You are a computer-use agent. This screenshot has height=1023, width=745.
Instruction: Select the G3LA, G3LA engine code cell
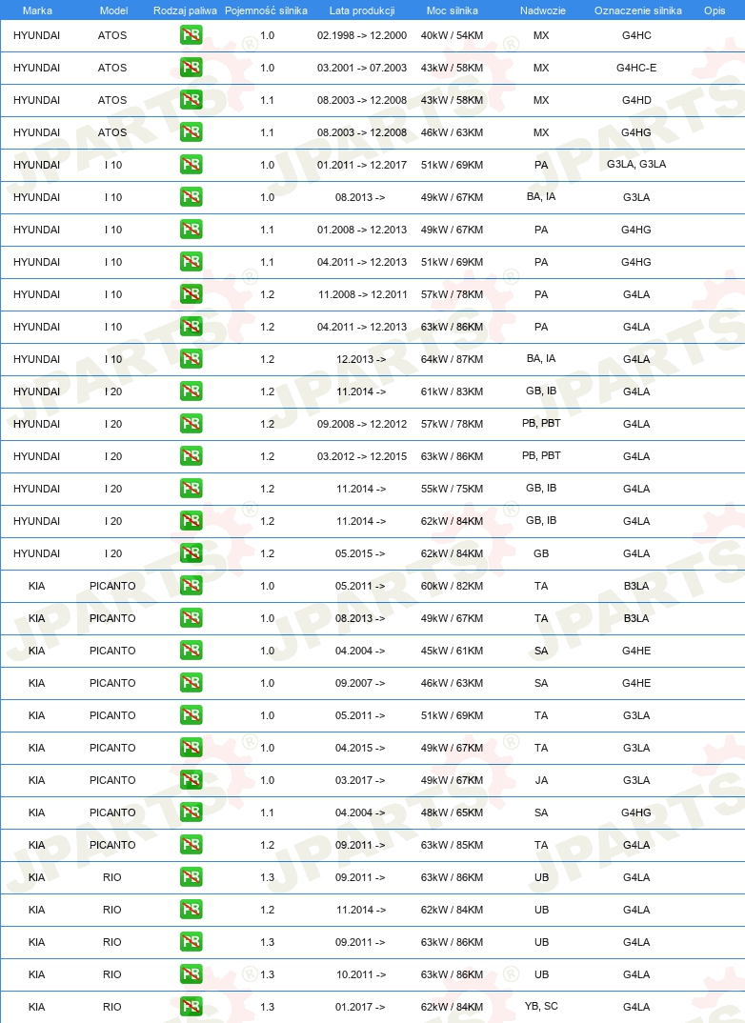(636, 165)
